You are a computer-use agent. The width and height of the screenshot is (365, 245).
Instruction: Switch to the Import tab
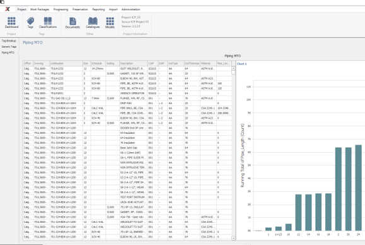point(113,9)
